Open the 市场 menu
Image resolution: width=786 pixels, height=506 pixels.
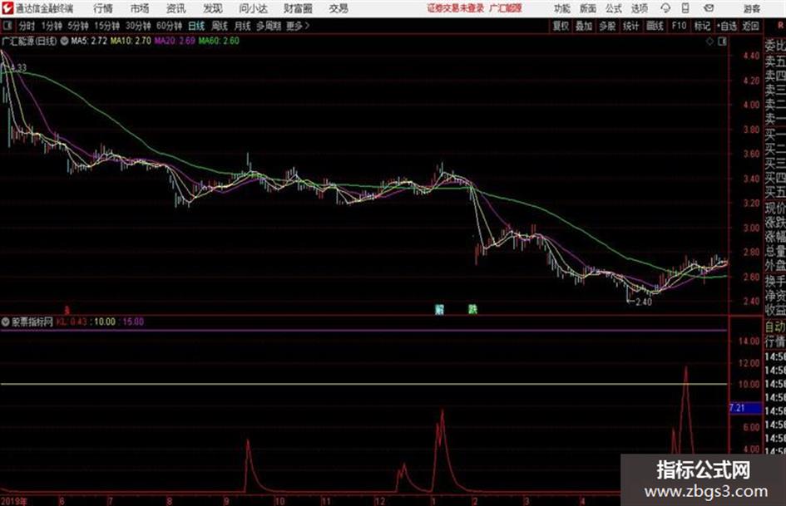[140, 8]
